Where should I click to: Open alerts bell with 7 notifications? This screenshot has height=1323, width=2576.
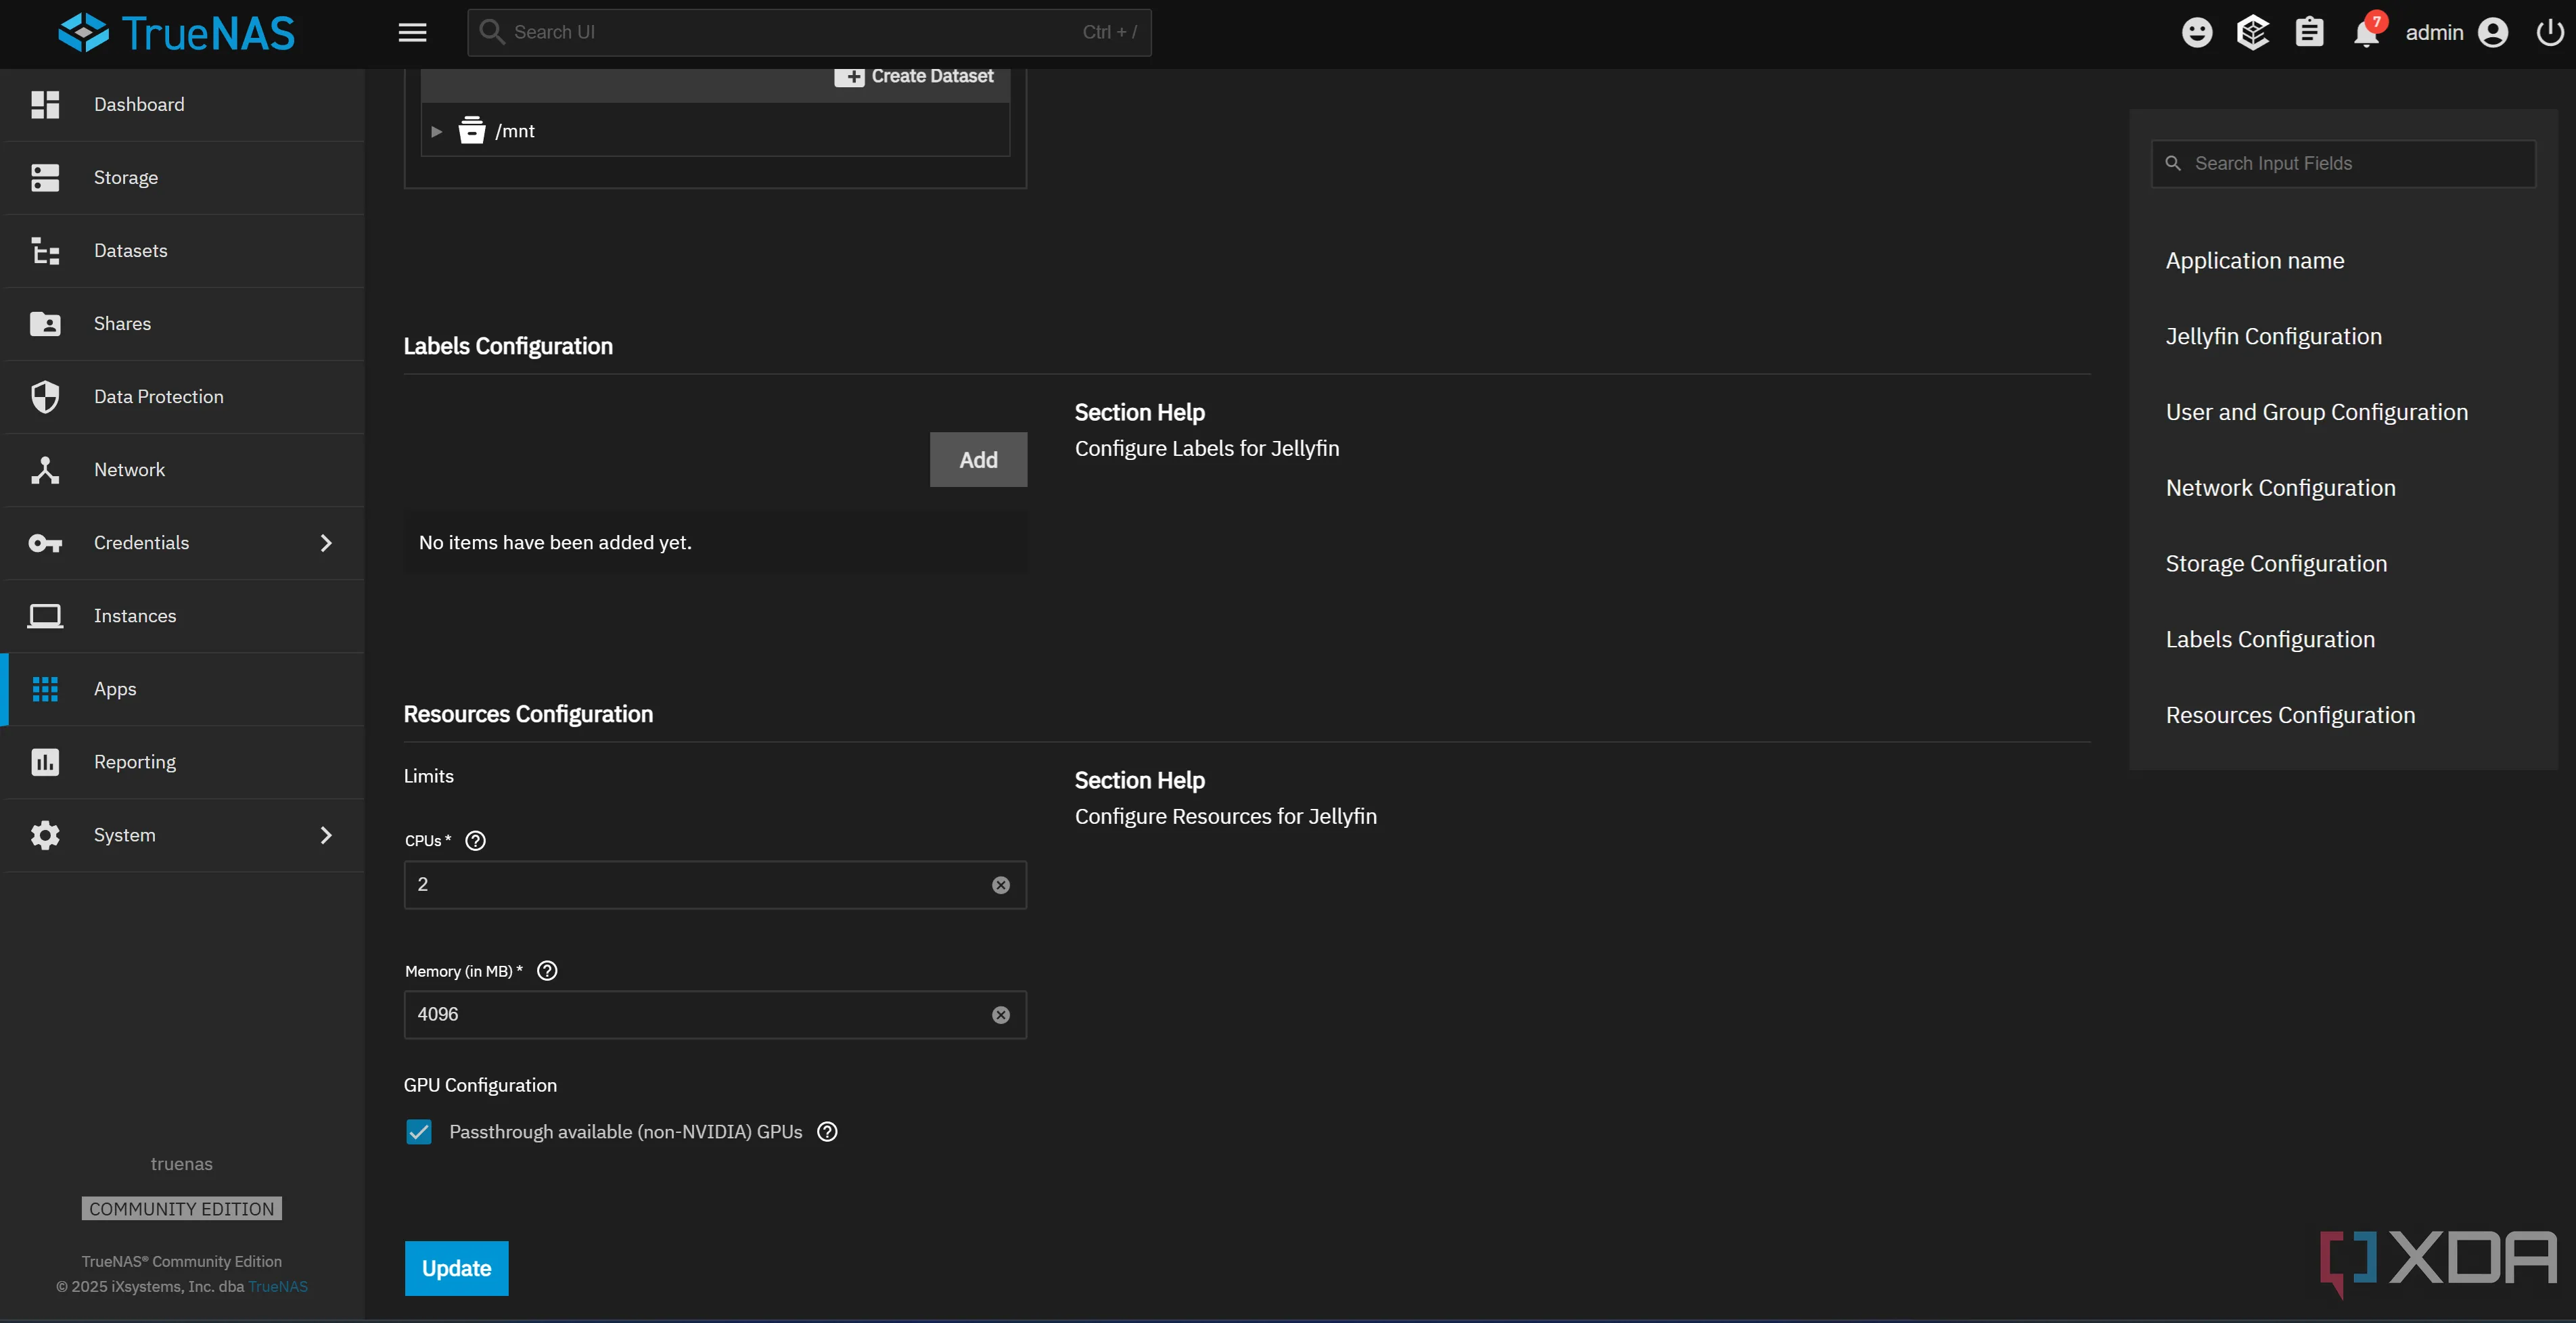click(x=2367, y=32)
